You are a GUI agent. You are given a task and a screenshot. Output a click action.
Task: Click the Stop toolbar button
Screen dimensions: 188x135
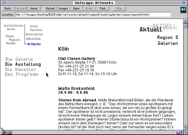pos(119,9)
